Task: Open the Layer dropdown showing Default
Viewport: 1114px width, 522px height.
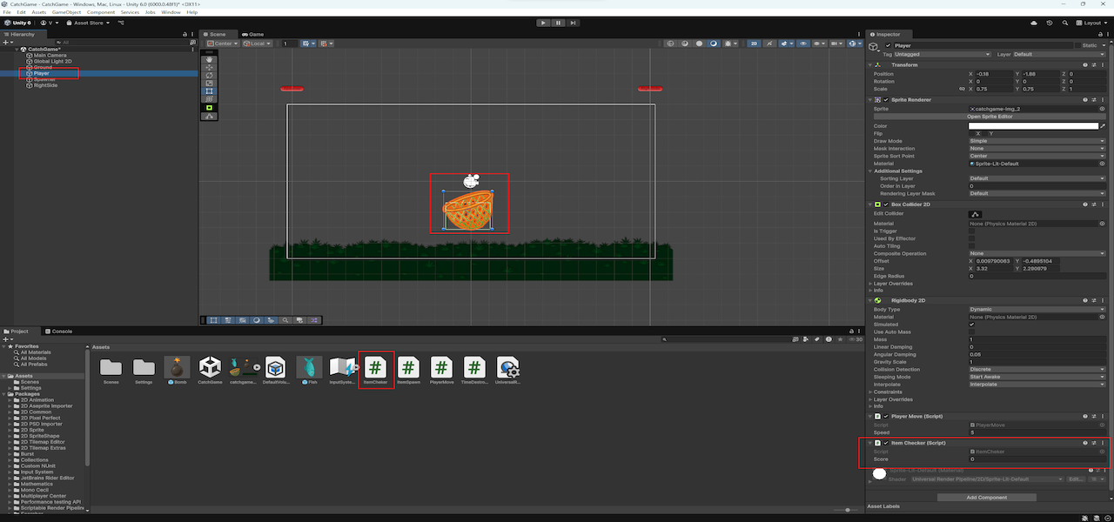Action: 1059,54
